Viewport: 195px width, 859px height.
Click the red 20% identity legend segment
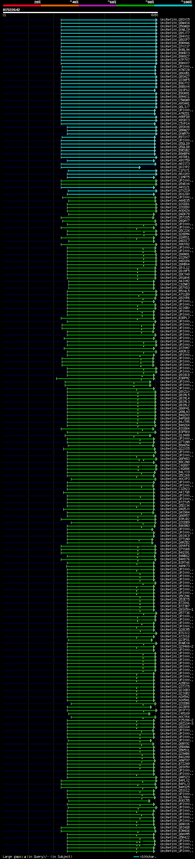coord(22,5)
